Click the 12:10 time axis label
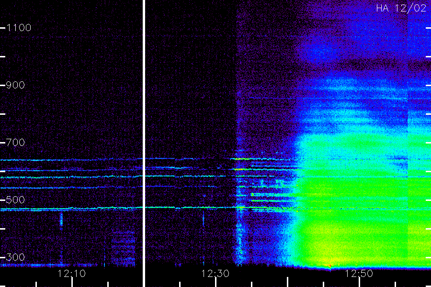Screen dimensions: 431x287 click(72, 274)
